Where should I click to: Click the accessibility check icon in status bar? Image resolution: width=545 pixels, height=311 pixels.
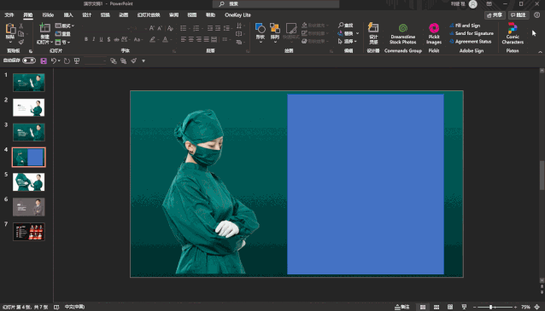tap(56, 307)
